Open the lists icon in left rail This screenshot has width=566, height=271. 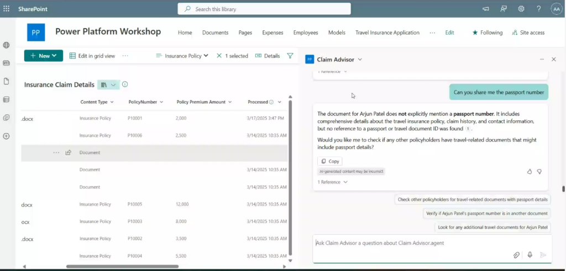(6, 99)
